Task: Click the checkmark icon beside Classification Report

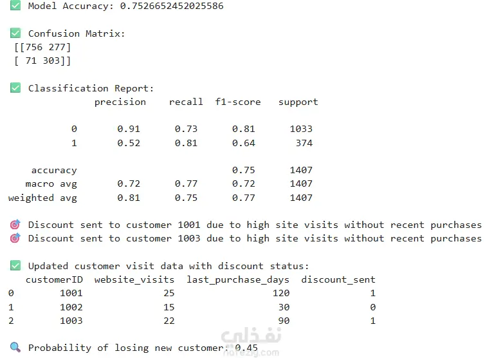Action: [15, 88]
